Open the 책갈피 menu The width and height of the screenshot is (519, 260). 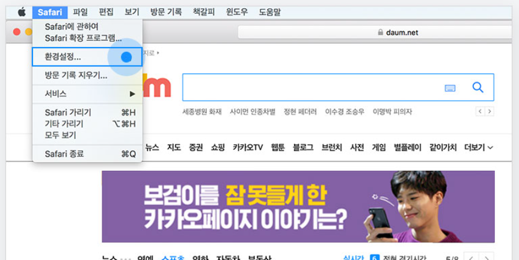204,12
